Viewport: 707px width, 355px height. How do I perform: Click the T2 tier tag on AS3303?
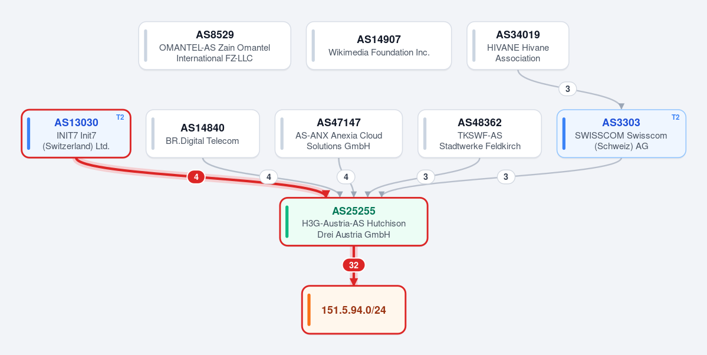[x=675, y=117]
